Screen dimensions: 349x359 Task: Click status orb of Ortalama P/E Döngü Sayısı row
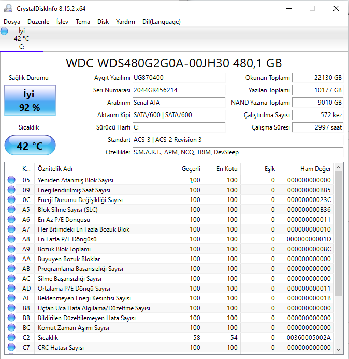(x=11, y=288)
